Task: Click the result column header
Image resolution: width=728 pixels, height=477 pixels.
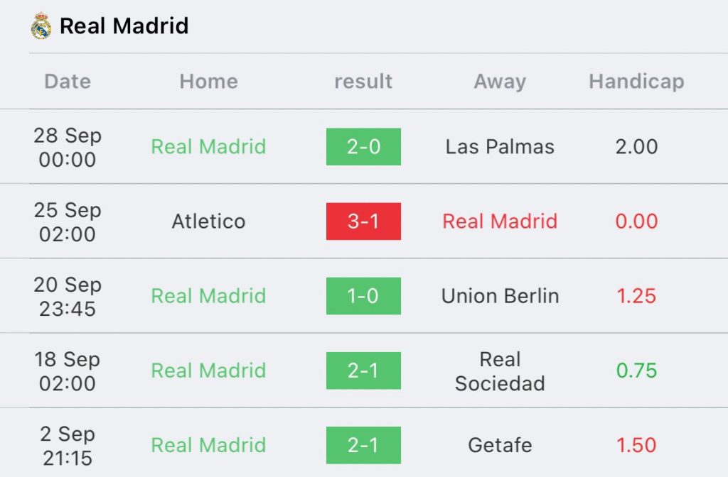Action: click(363, 82)
